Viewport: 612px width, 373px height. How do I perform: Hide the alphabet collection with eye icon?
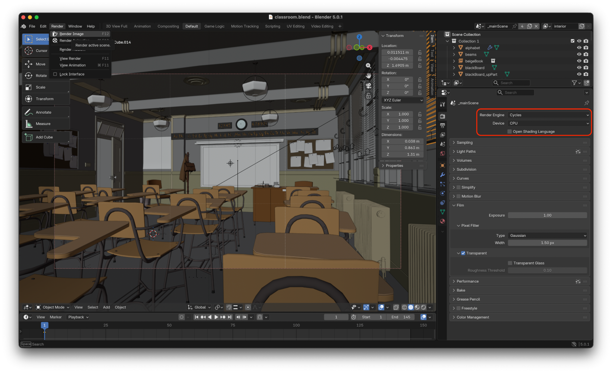pos(579,48)
